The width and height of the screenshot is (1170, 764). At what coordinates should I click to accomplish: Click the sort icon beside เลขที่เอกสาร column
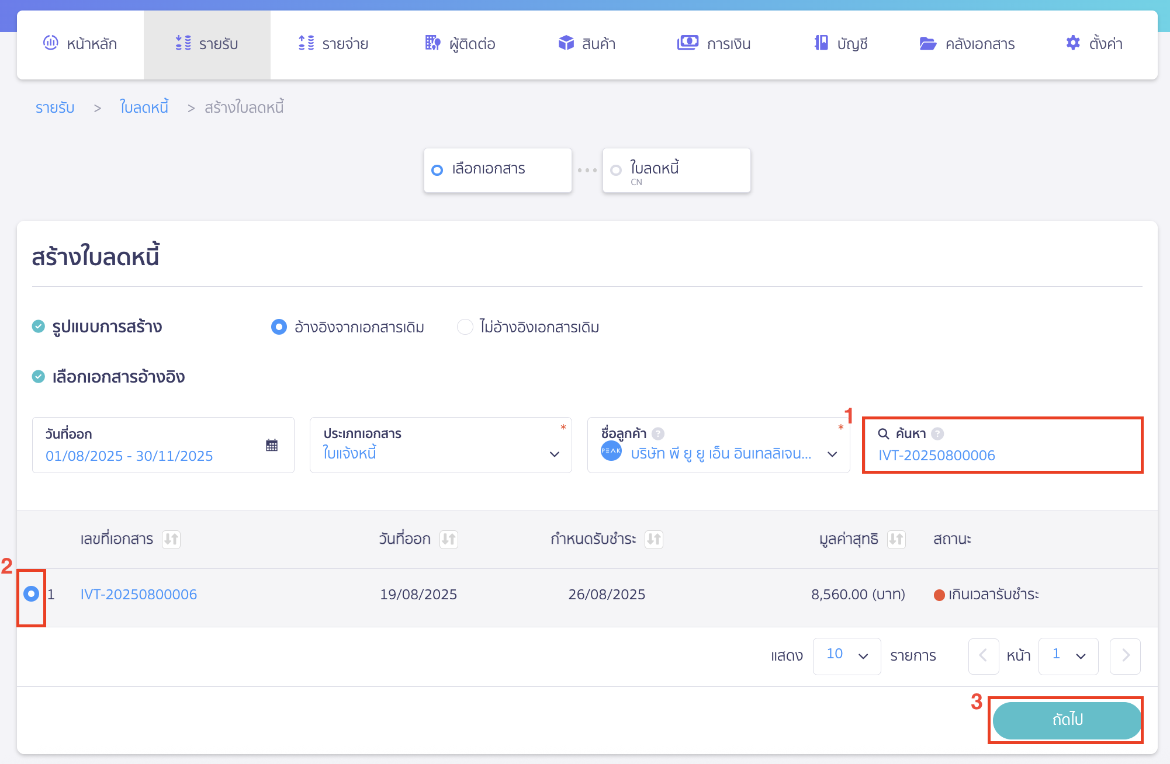point(171,539)
